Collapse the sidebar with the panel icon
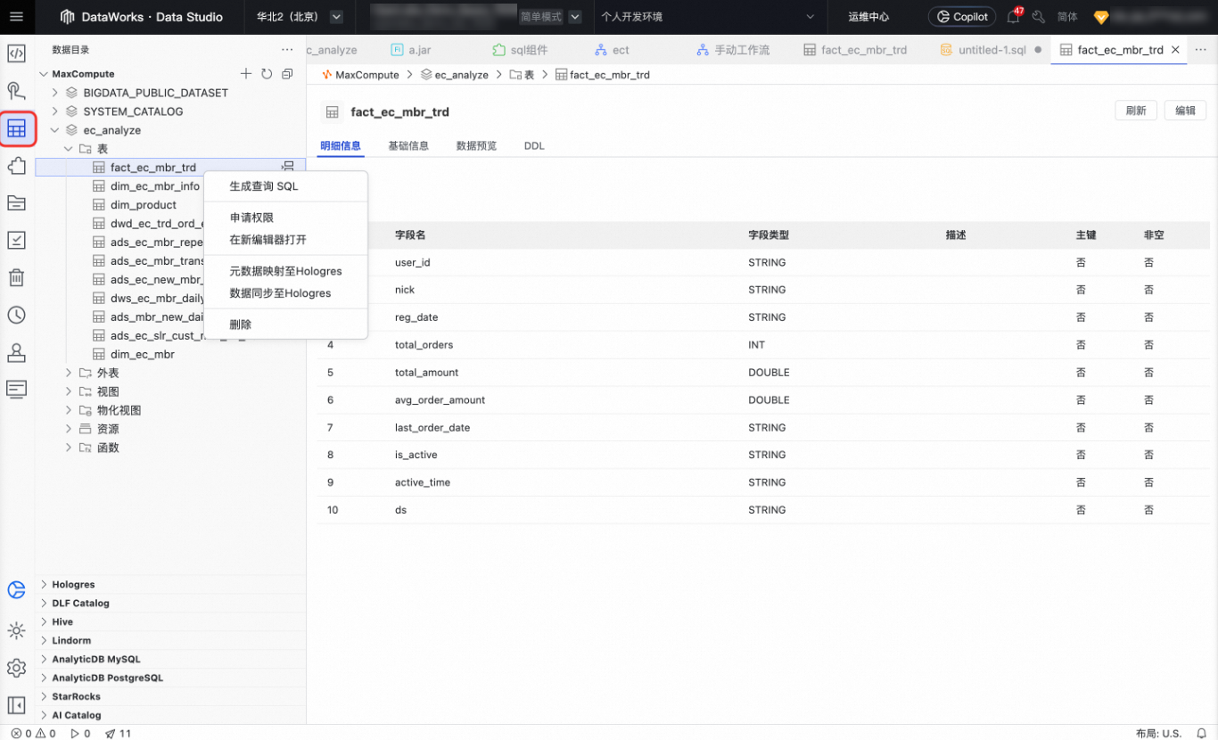This screenshot has height=740, width=1218. (16, 706)
